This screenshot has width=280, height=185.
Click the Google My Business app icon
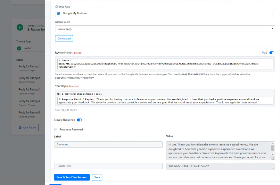pyautogui.click(x=58, y=13)
